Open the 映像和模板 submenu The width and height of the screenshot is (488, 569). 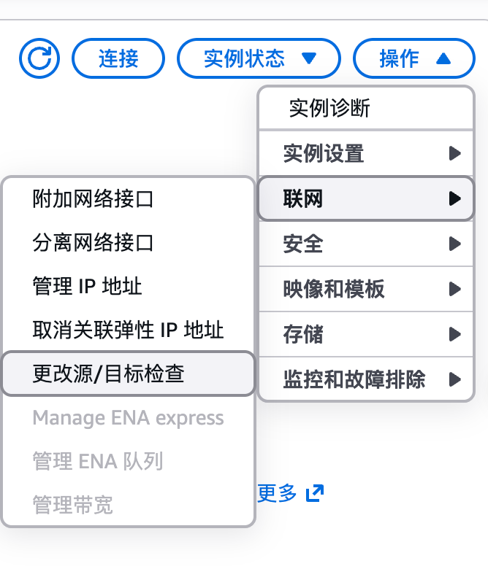[x=366, y=289]
